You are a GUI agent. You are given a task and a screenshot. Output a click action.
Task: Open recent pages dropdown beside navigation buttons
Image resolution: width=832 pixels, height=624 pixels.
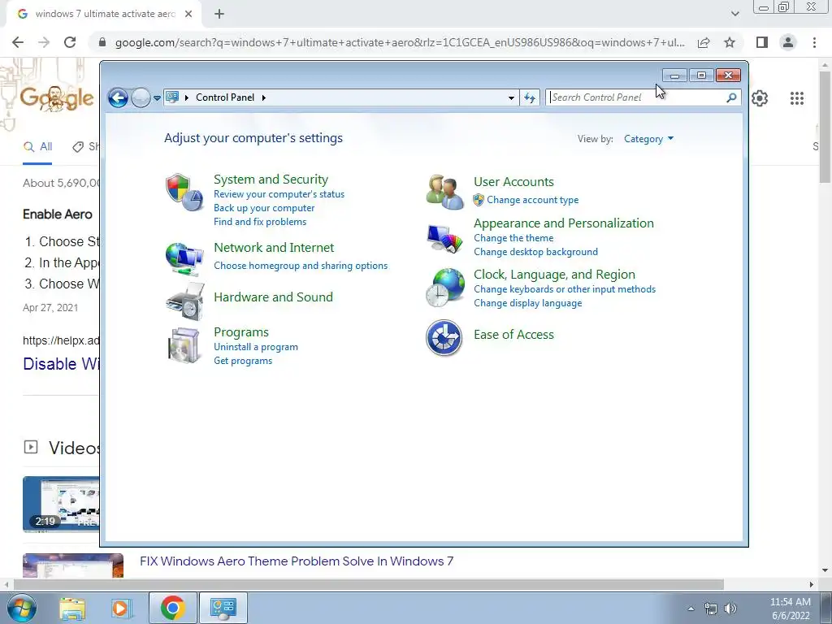click(x=157, y=98)
